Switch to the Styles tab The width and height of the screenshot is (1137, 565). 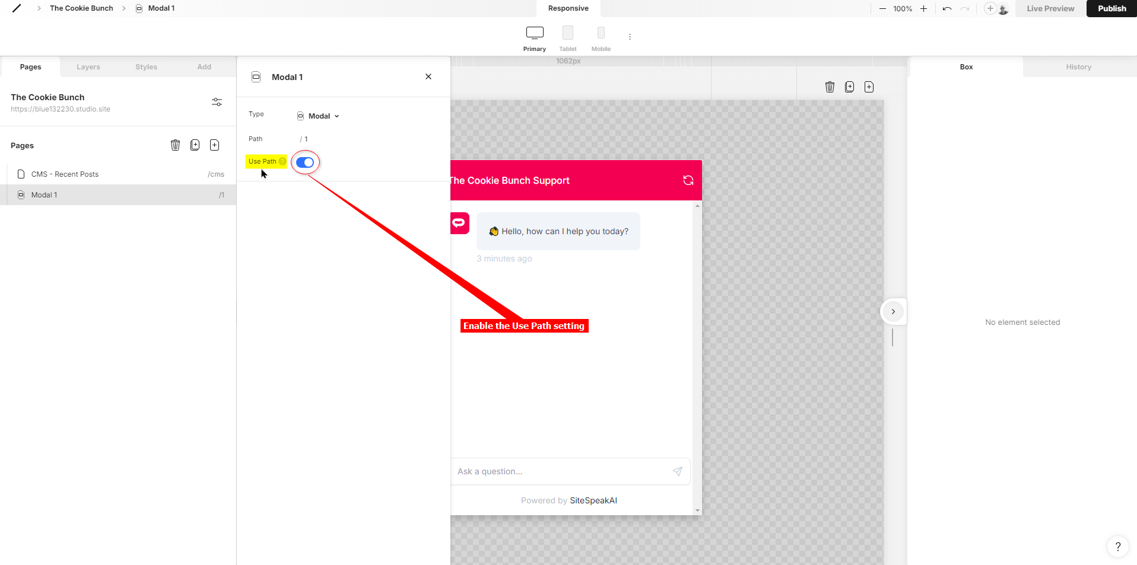[146, 67]
